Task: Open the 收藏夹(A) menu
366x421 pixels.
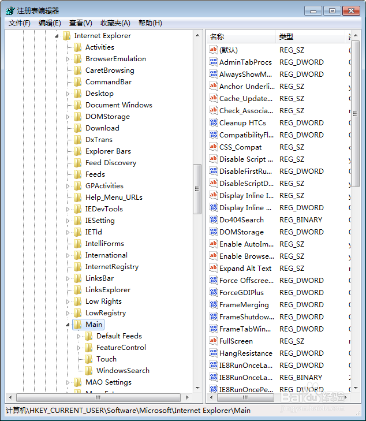Action: [115, 23]
